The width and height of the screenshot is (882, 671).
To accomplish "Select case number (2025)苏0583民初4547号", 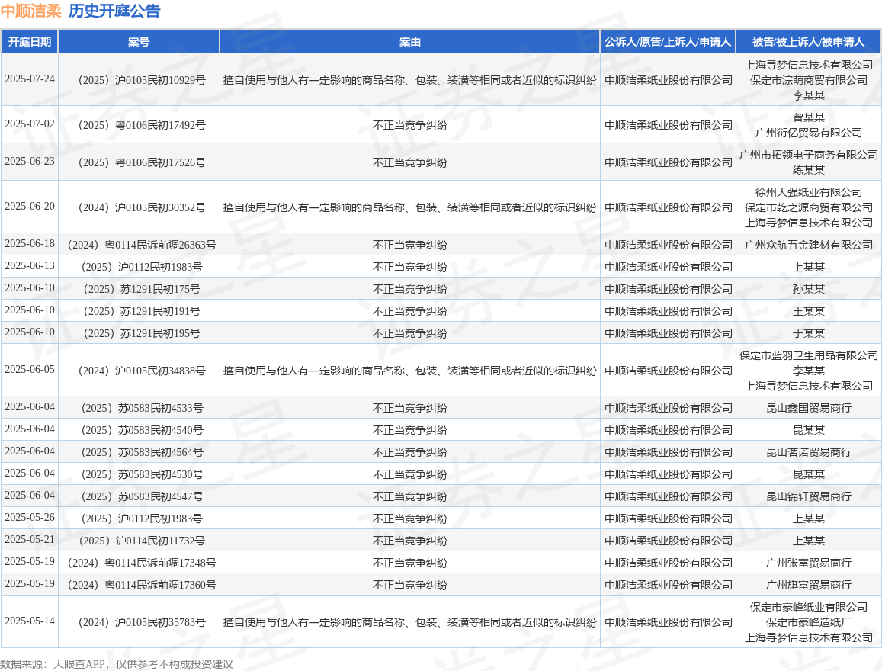I will pos(139,496).
